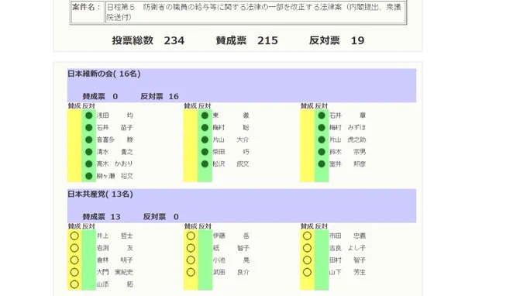Click the 案件名 label cell
This screenshot has width=527, height=296.
(x=88, y=12)
